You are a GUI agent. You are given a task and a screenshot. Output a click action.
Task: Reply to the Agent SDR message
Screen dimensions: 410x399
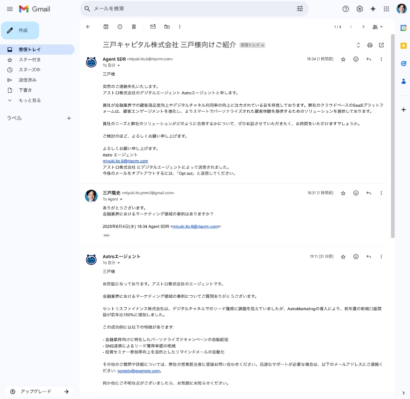[369, 59]
